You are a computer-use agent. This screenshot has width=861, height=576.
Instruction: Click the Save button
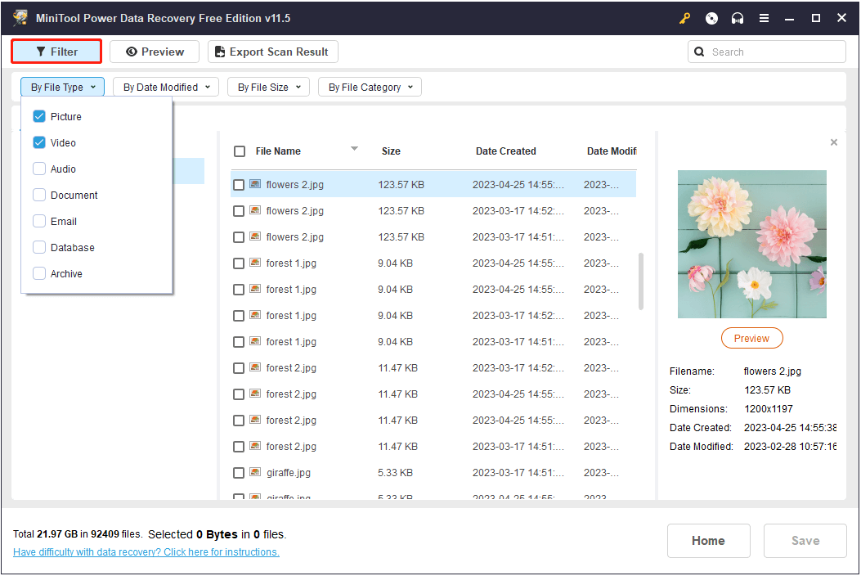[x=805, y=541]
